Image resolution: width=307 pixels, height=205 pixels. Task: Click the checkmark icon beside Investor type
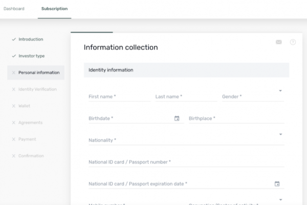pyautogui.click(x=14, y=56)
